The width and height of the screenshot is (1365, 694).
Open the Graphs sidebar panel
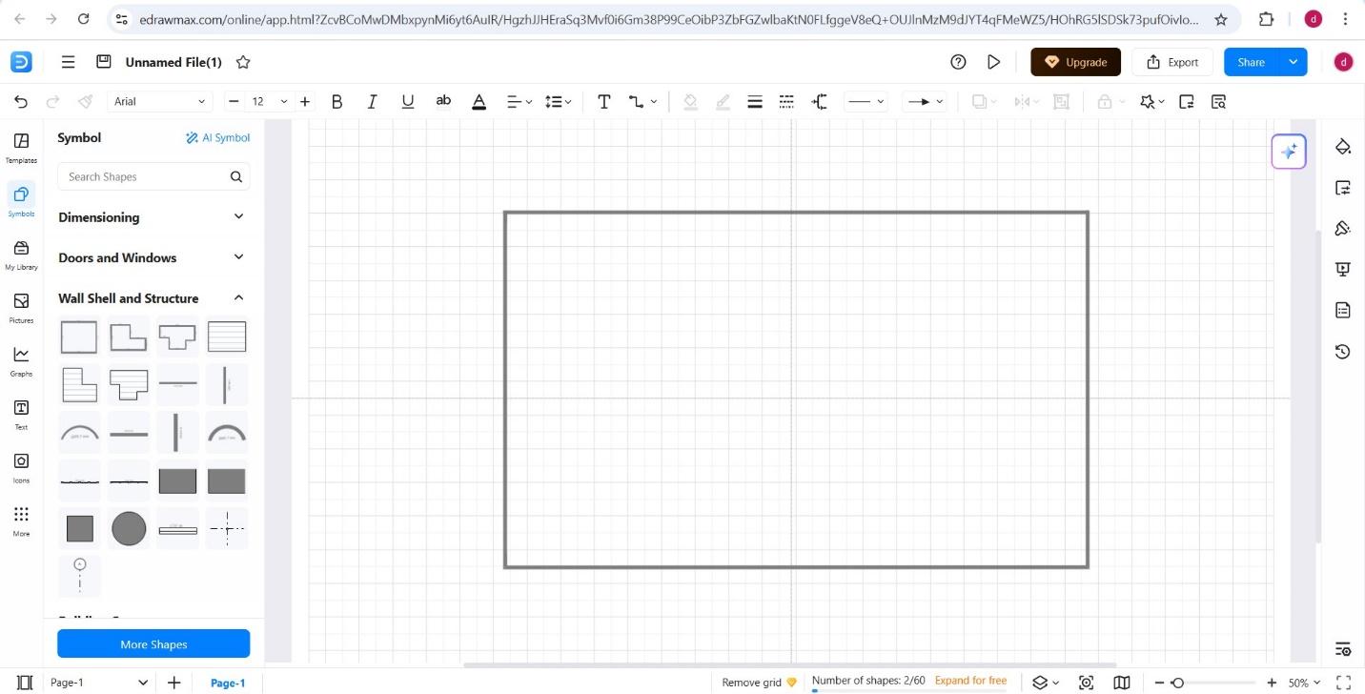[x=21, y=360]
